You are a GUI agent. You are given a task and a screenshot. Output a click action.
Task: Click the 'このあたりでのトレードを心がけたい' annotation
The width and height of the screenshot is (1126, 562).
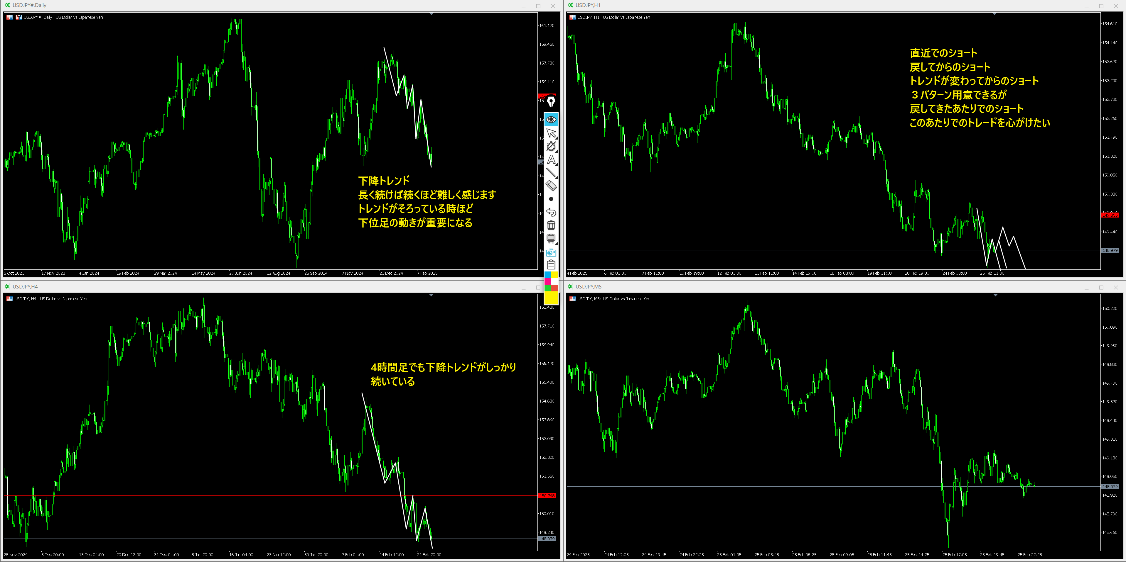coord(980,123)
